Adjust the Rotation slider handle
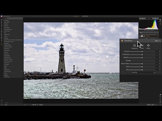Viewport: 162px width, 121px height. tap(142, 57)
